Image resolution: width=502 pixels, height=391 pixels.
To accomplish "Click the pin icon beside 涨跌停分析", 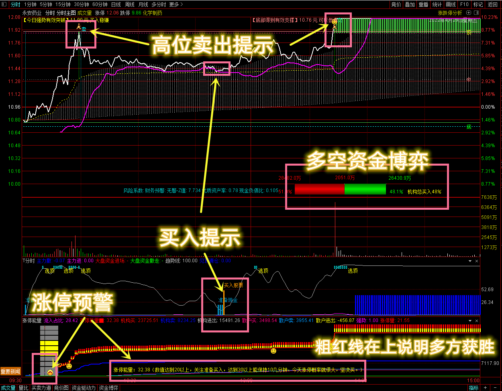I will tap(468, 12).
